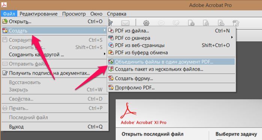Choose Выход to quit the application
The image size is (262, 140).
54,127
